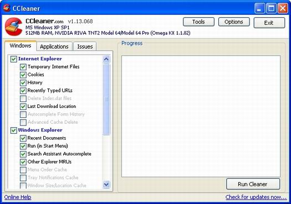Switch to the Applications tab
This screenshot has height=204, width=291.
(54, 46)
